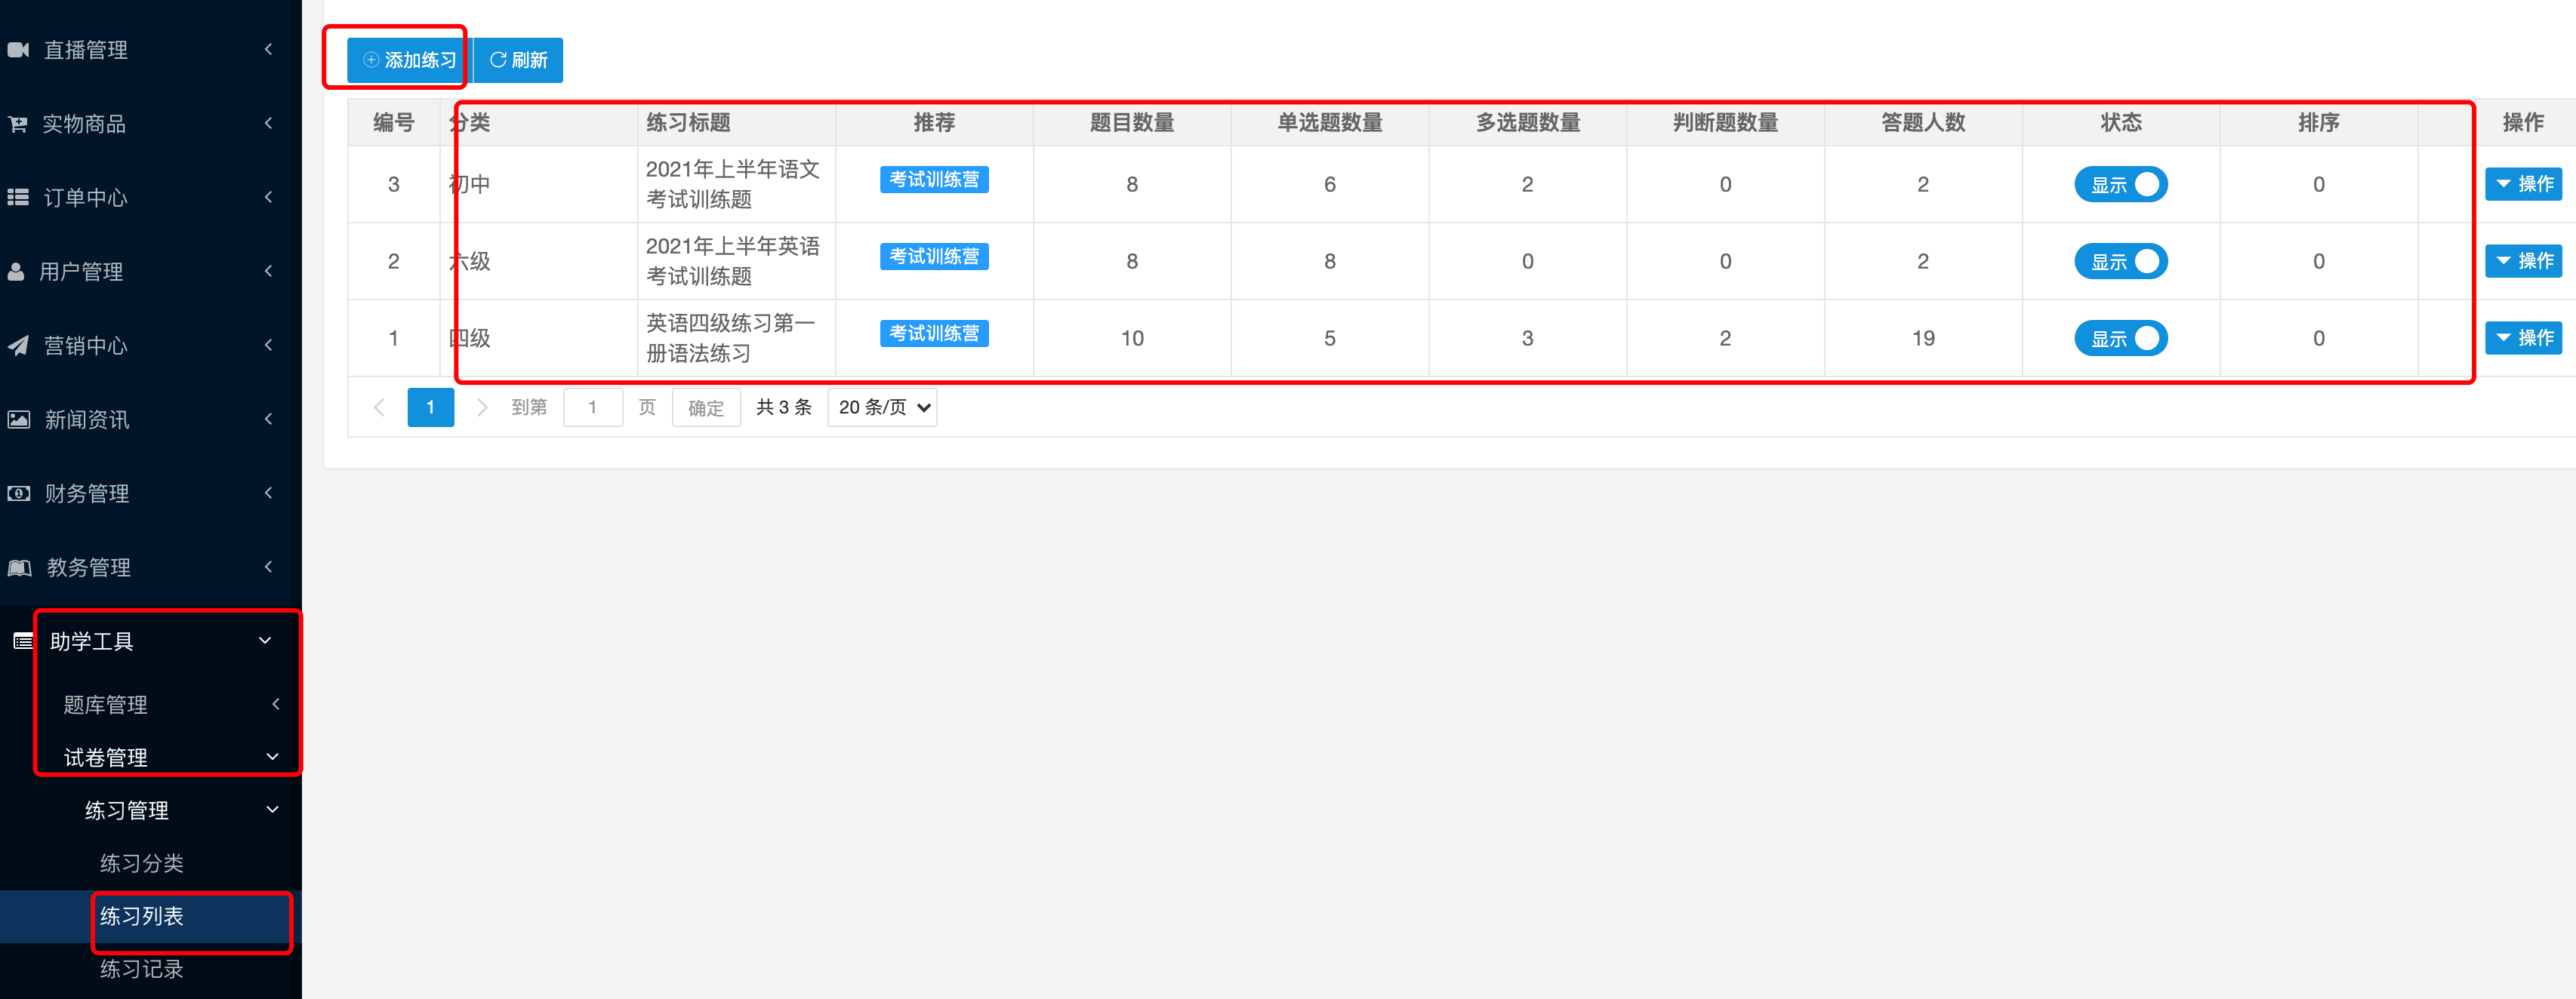Click page 1 pagination button
The width and height of the screenshot is (2576, 999).
pos(431,407)
